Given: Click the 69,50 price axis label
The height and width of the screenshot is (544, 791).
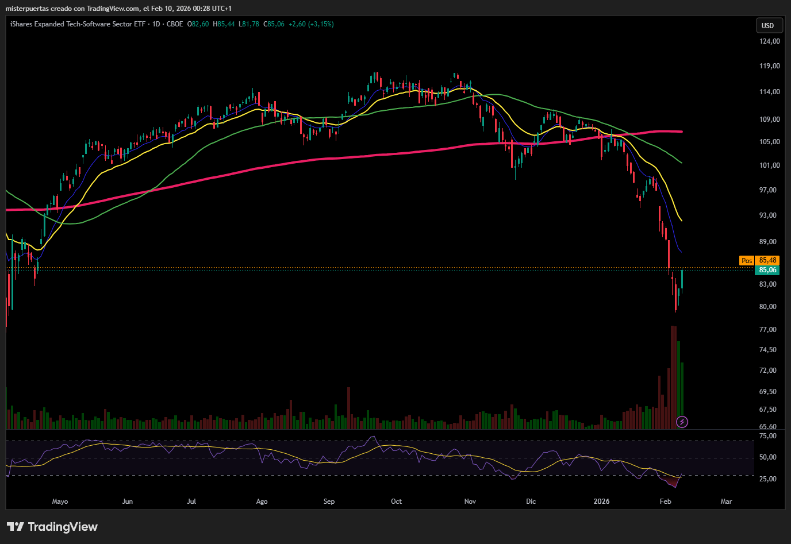Looking at the screenshot, I should [x=768, y=392].
